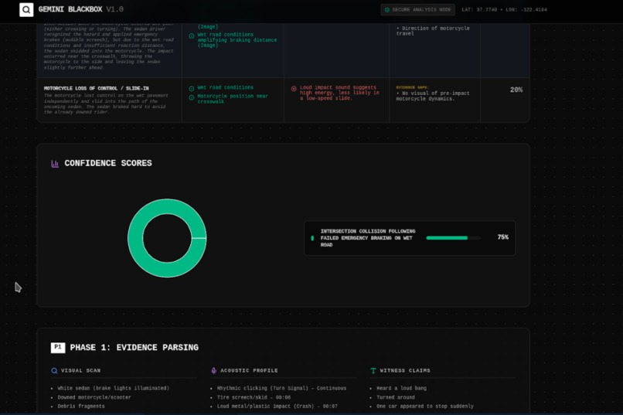Click the Secure Analysis Node badge
The image size is (623, 415).
tap(418, 10)
